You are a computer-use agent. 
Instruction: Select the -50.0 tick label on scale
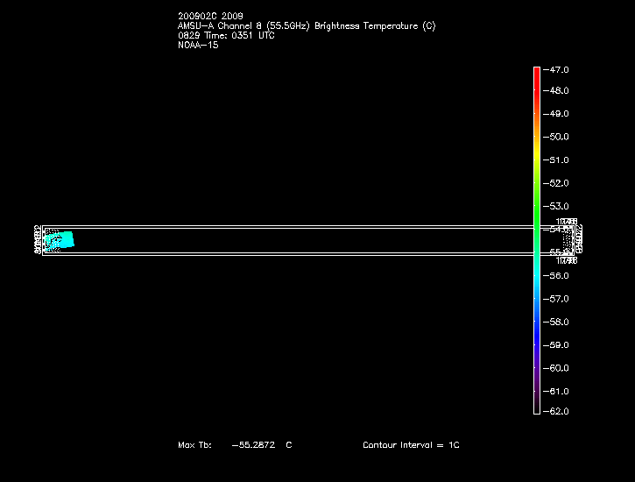coord(557,137)
